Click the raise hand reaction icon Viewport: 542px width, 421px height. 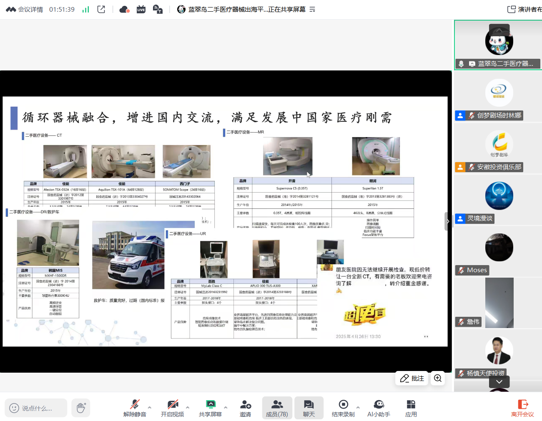click(x=81, y=408)
